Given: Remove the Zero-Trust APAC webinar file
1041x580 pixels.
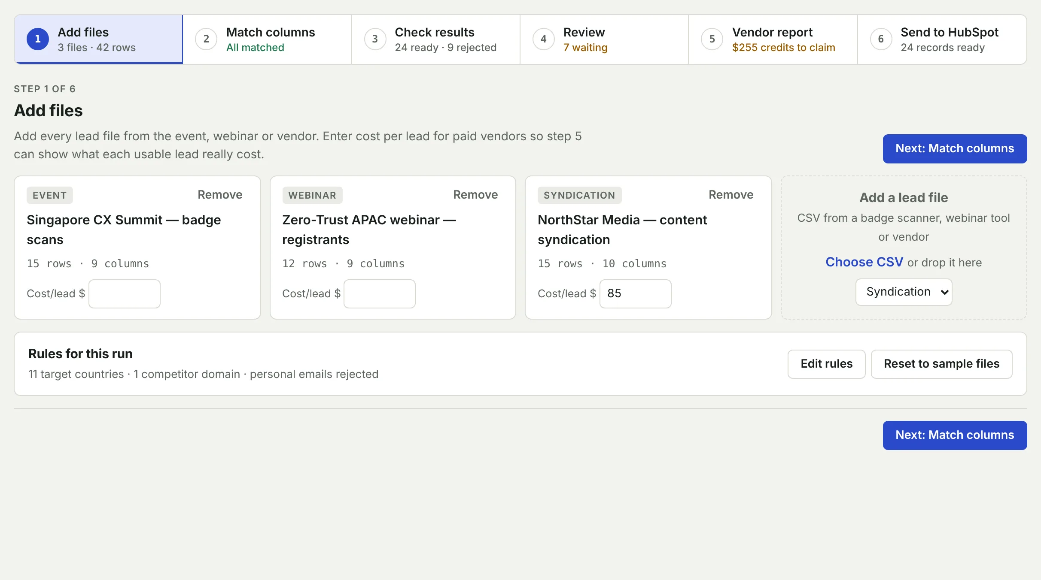Looking at the screenshot, I should coord(475,195).
